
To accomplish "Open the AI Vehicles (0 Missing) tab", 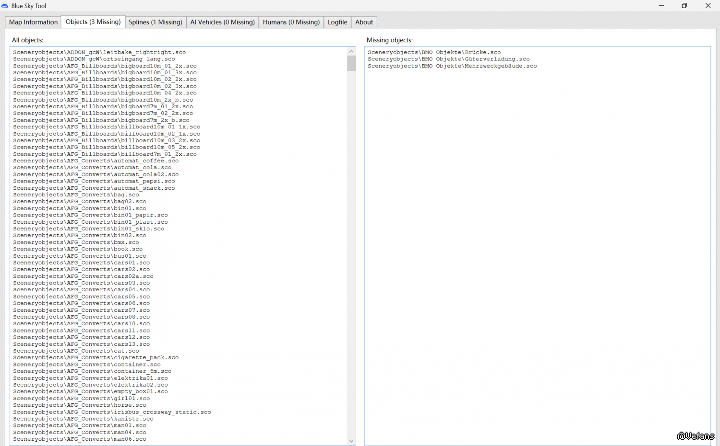I will tap(222, 22).
